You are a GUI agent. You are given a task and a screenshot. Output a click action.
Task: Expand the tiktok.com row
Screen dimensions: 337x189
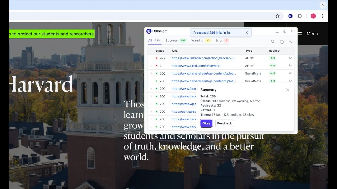coord(151,66)
